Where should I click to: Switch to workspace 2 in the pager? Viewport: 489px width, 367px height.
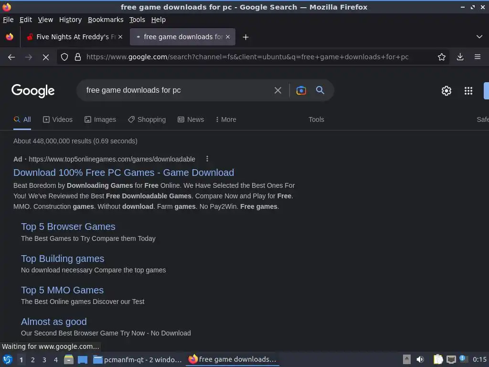(x=33, y=360)
